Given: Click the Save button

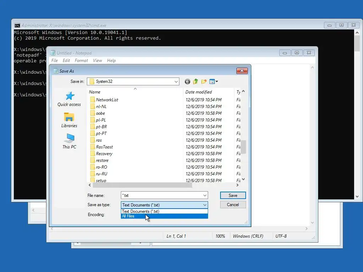Looking at the screenshot, I should click(233, 195).
